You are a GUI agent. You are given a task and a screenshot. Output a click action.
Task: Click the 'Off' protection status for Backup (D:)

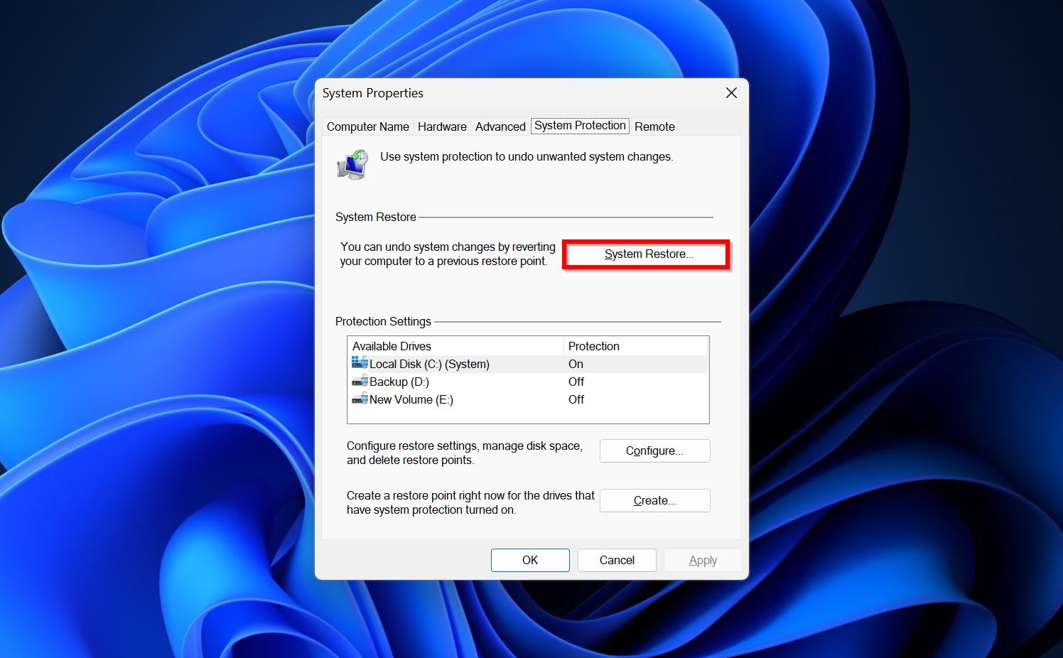click(576, 382)
